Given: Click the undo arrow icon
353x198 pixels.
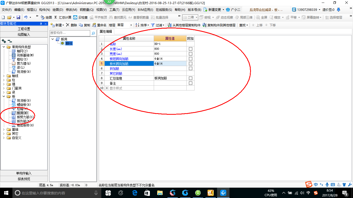Looking at the screenshot, I should (26, 17).
